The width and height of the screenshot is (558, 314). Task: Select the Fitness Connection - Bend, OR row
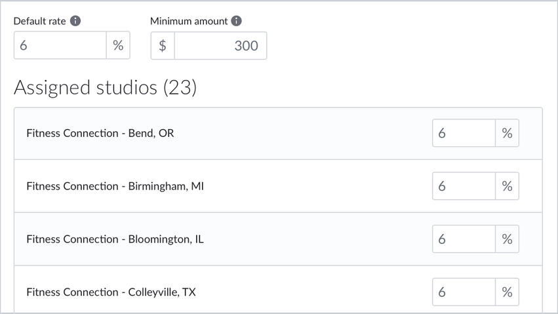[x=100, y=133]
